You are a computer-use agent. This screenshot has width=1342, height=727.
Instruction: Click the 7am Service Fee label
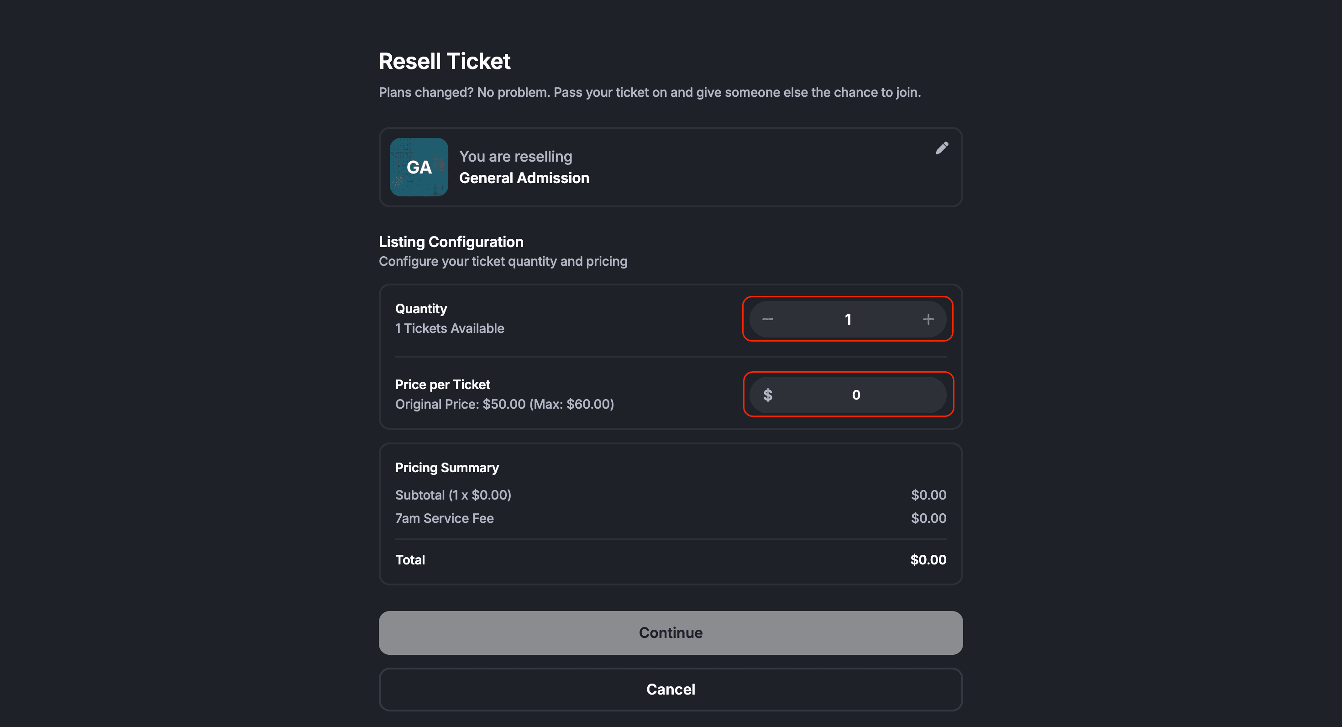444,519
